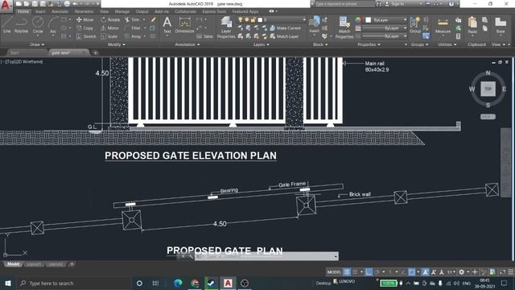Viewport: 515px width, 290px height.
Task: Click Sign In button
Action: tap(394, 4)
